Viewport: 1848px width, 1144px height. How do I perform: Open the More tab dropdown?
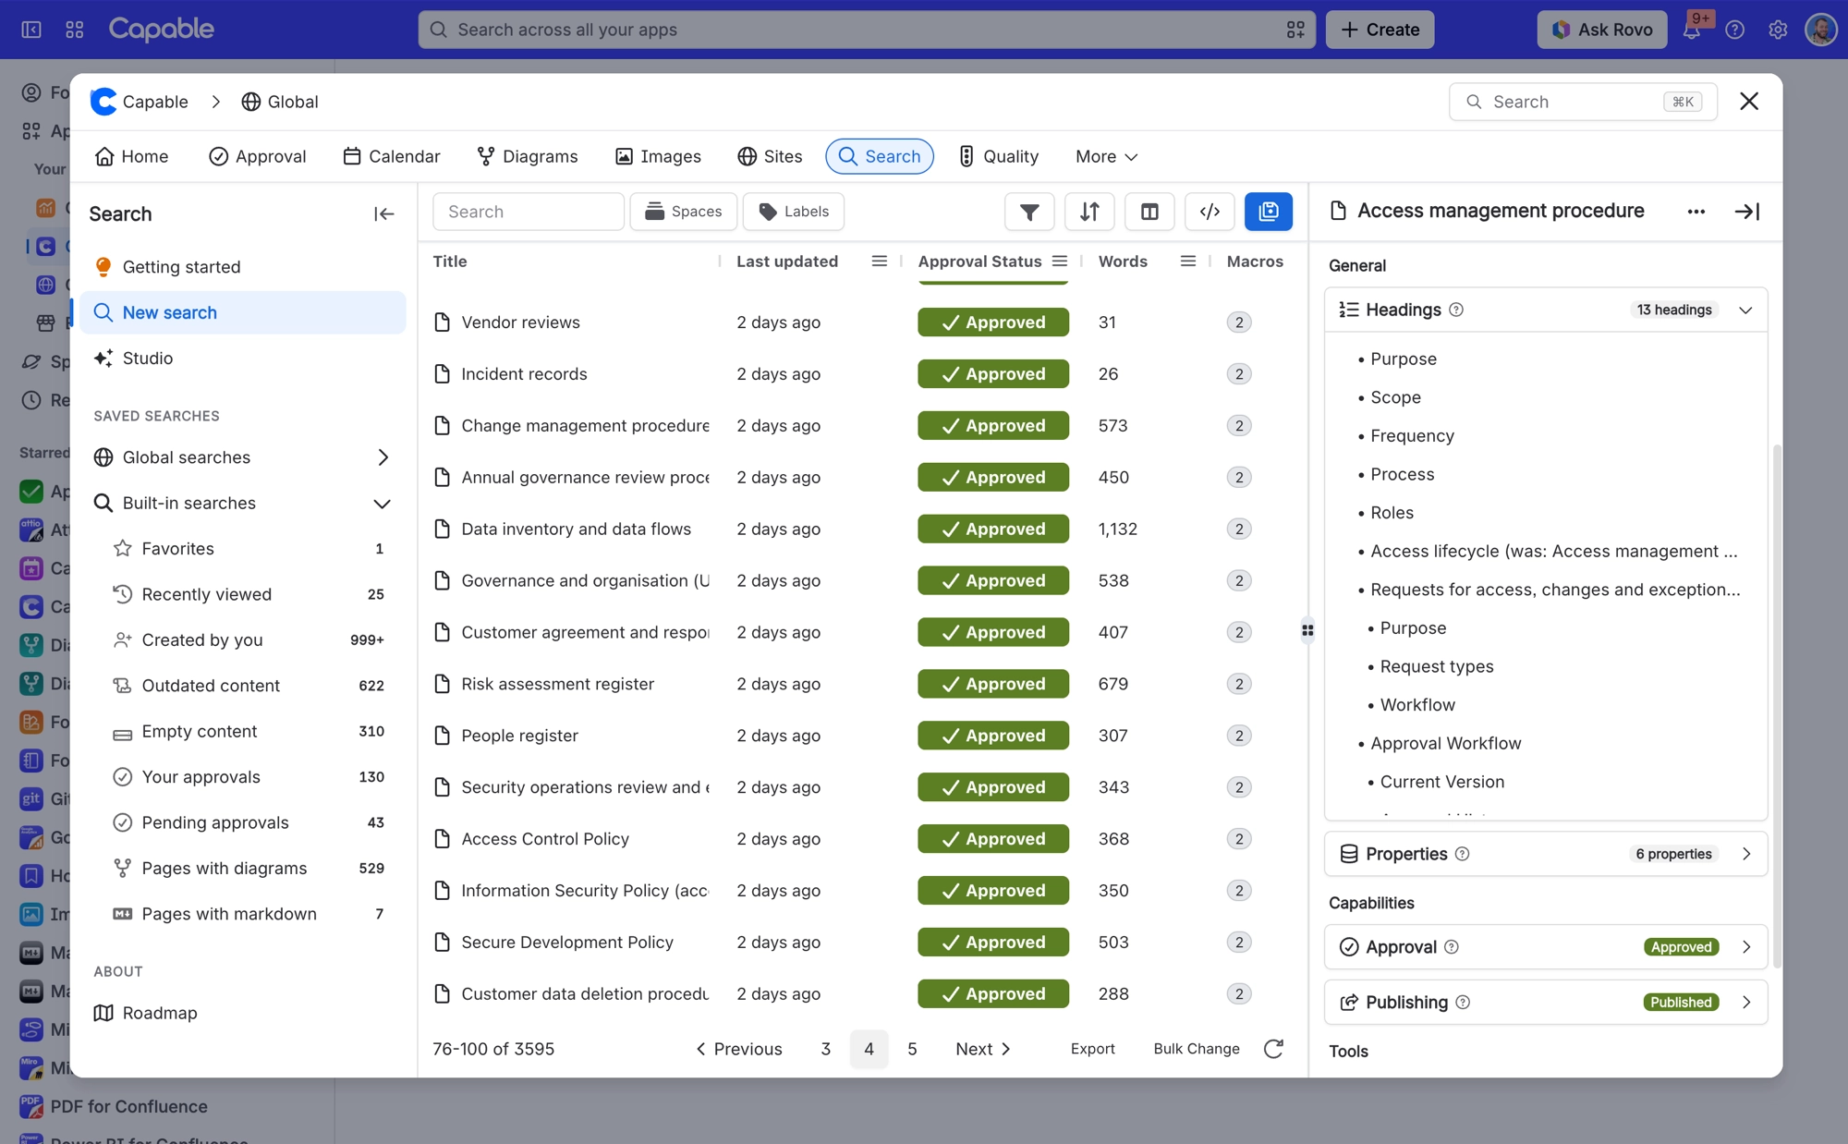(1106, 156)
